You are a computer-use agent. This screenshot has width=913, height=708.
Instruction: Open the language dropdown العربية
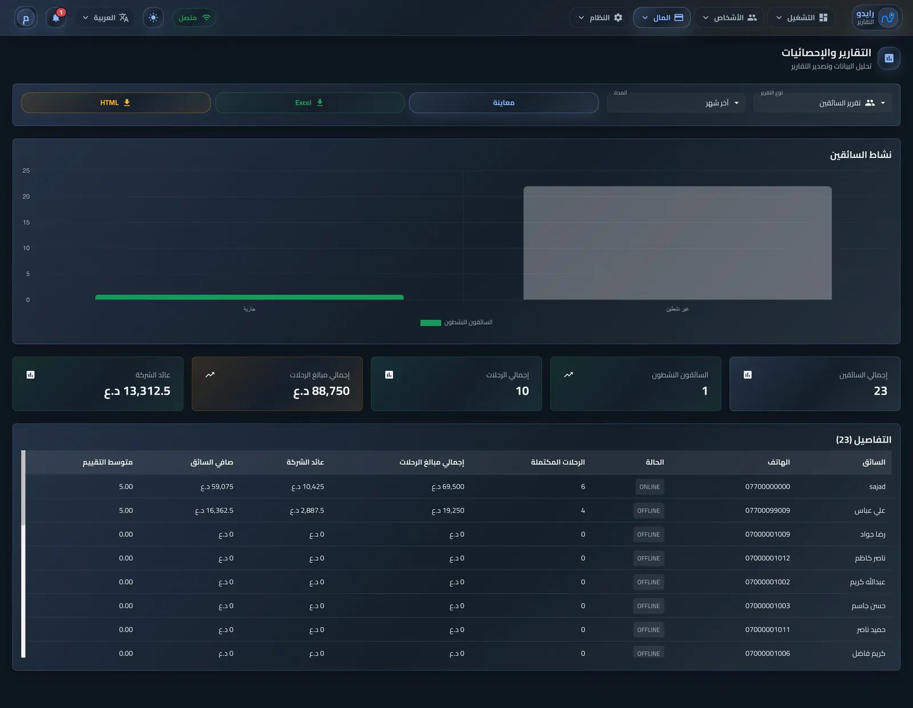click(x=105, y=18)
